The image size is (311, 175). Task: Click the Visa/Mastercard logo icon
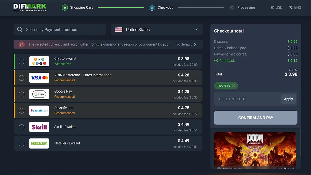tap(39, 78)
